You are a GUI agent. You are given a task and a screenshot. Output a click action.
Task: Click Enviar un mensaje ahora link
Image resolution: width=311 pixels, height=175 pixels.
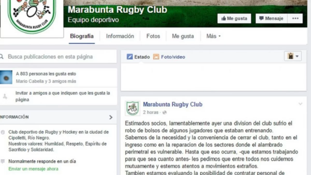click(33, 169)
